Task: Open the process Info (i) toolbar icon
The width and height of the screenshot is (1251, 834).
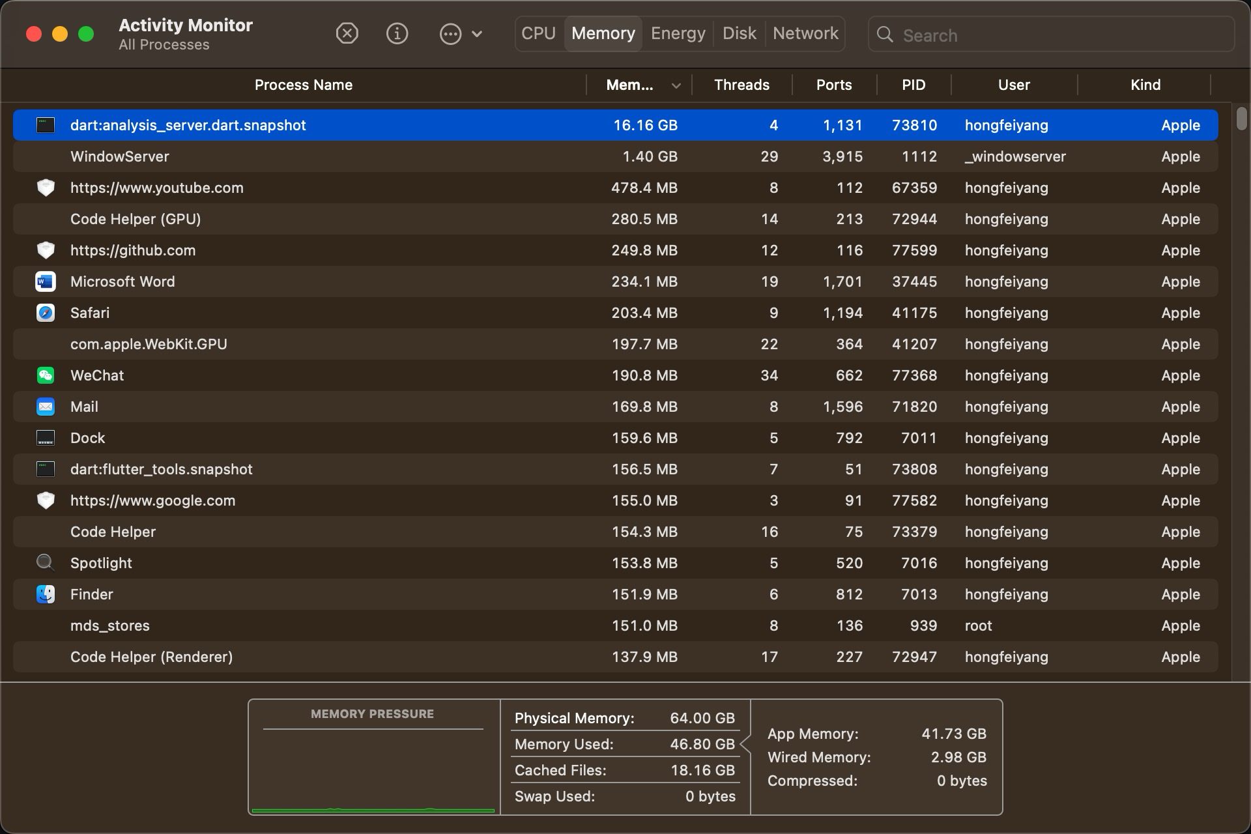Action: [x=397, y=33]
